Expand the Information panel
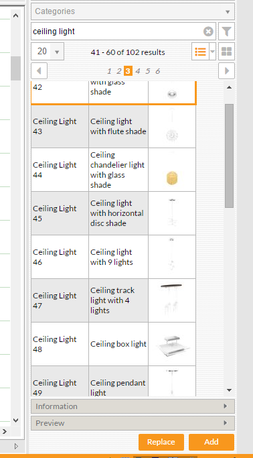Viewport: 253px width, 458px height. (133, 406)
